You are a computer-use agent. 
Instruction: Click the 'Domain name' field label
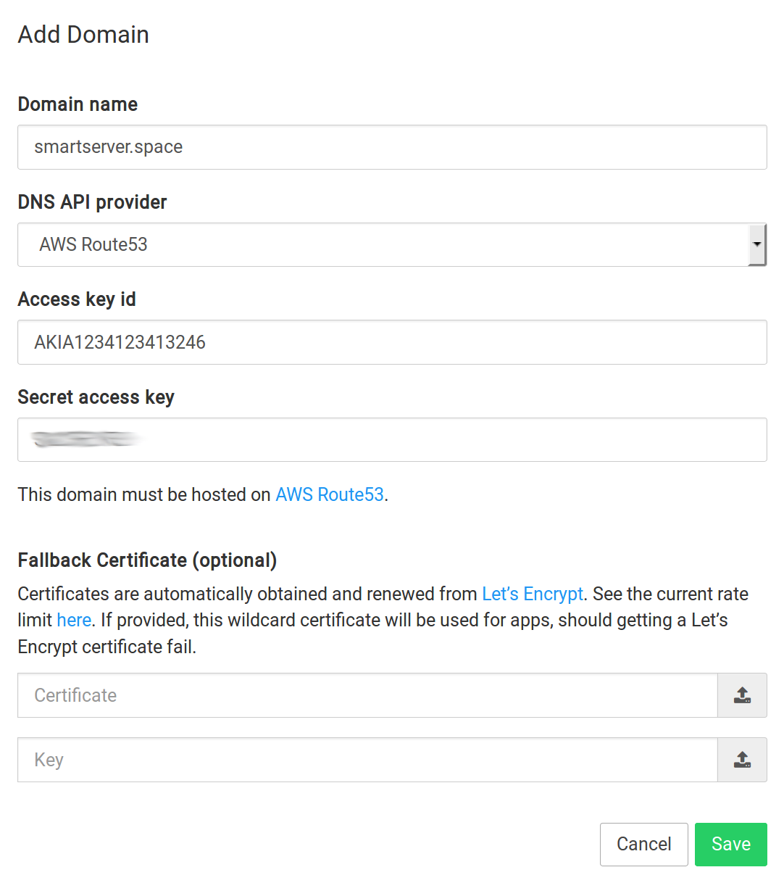78,104
